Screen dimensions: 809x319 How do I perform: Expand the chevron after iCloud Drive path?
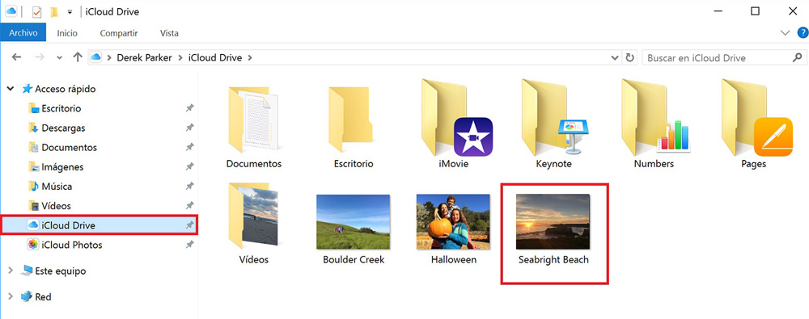[x=250, y=57]
